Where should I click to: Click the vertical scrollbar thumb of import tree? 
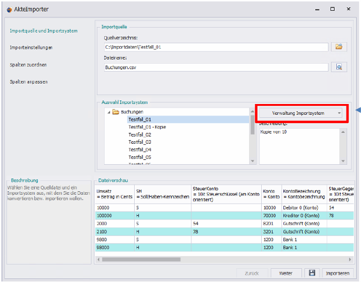(x=253, y=124)
